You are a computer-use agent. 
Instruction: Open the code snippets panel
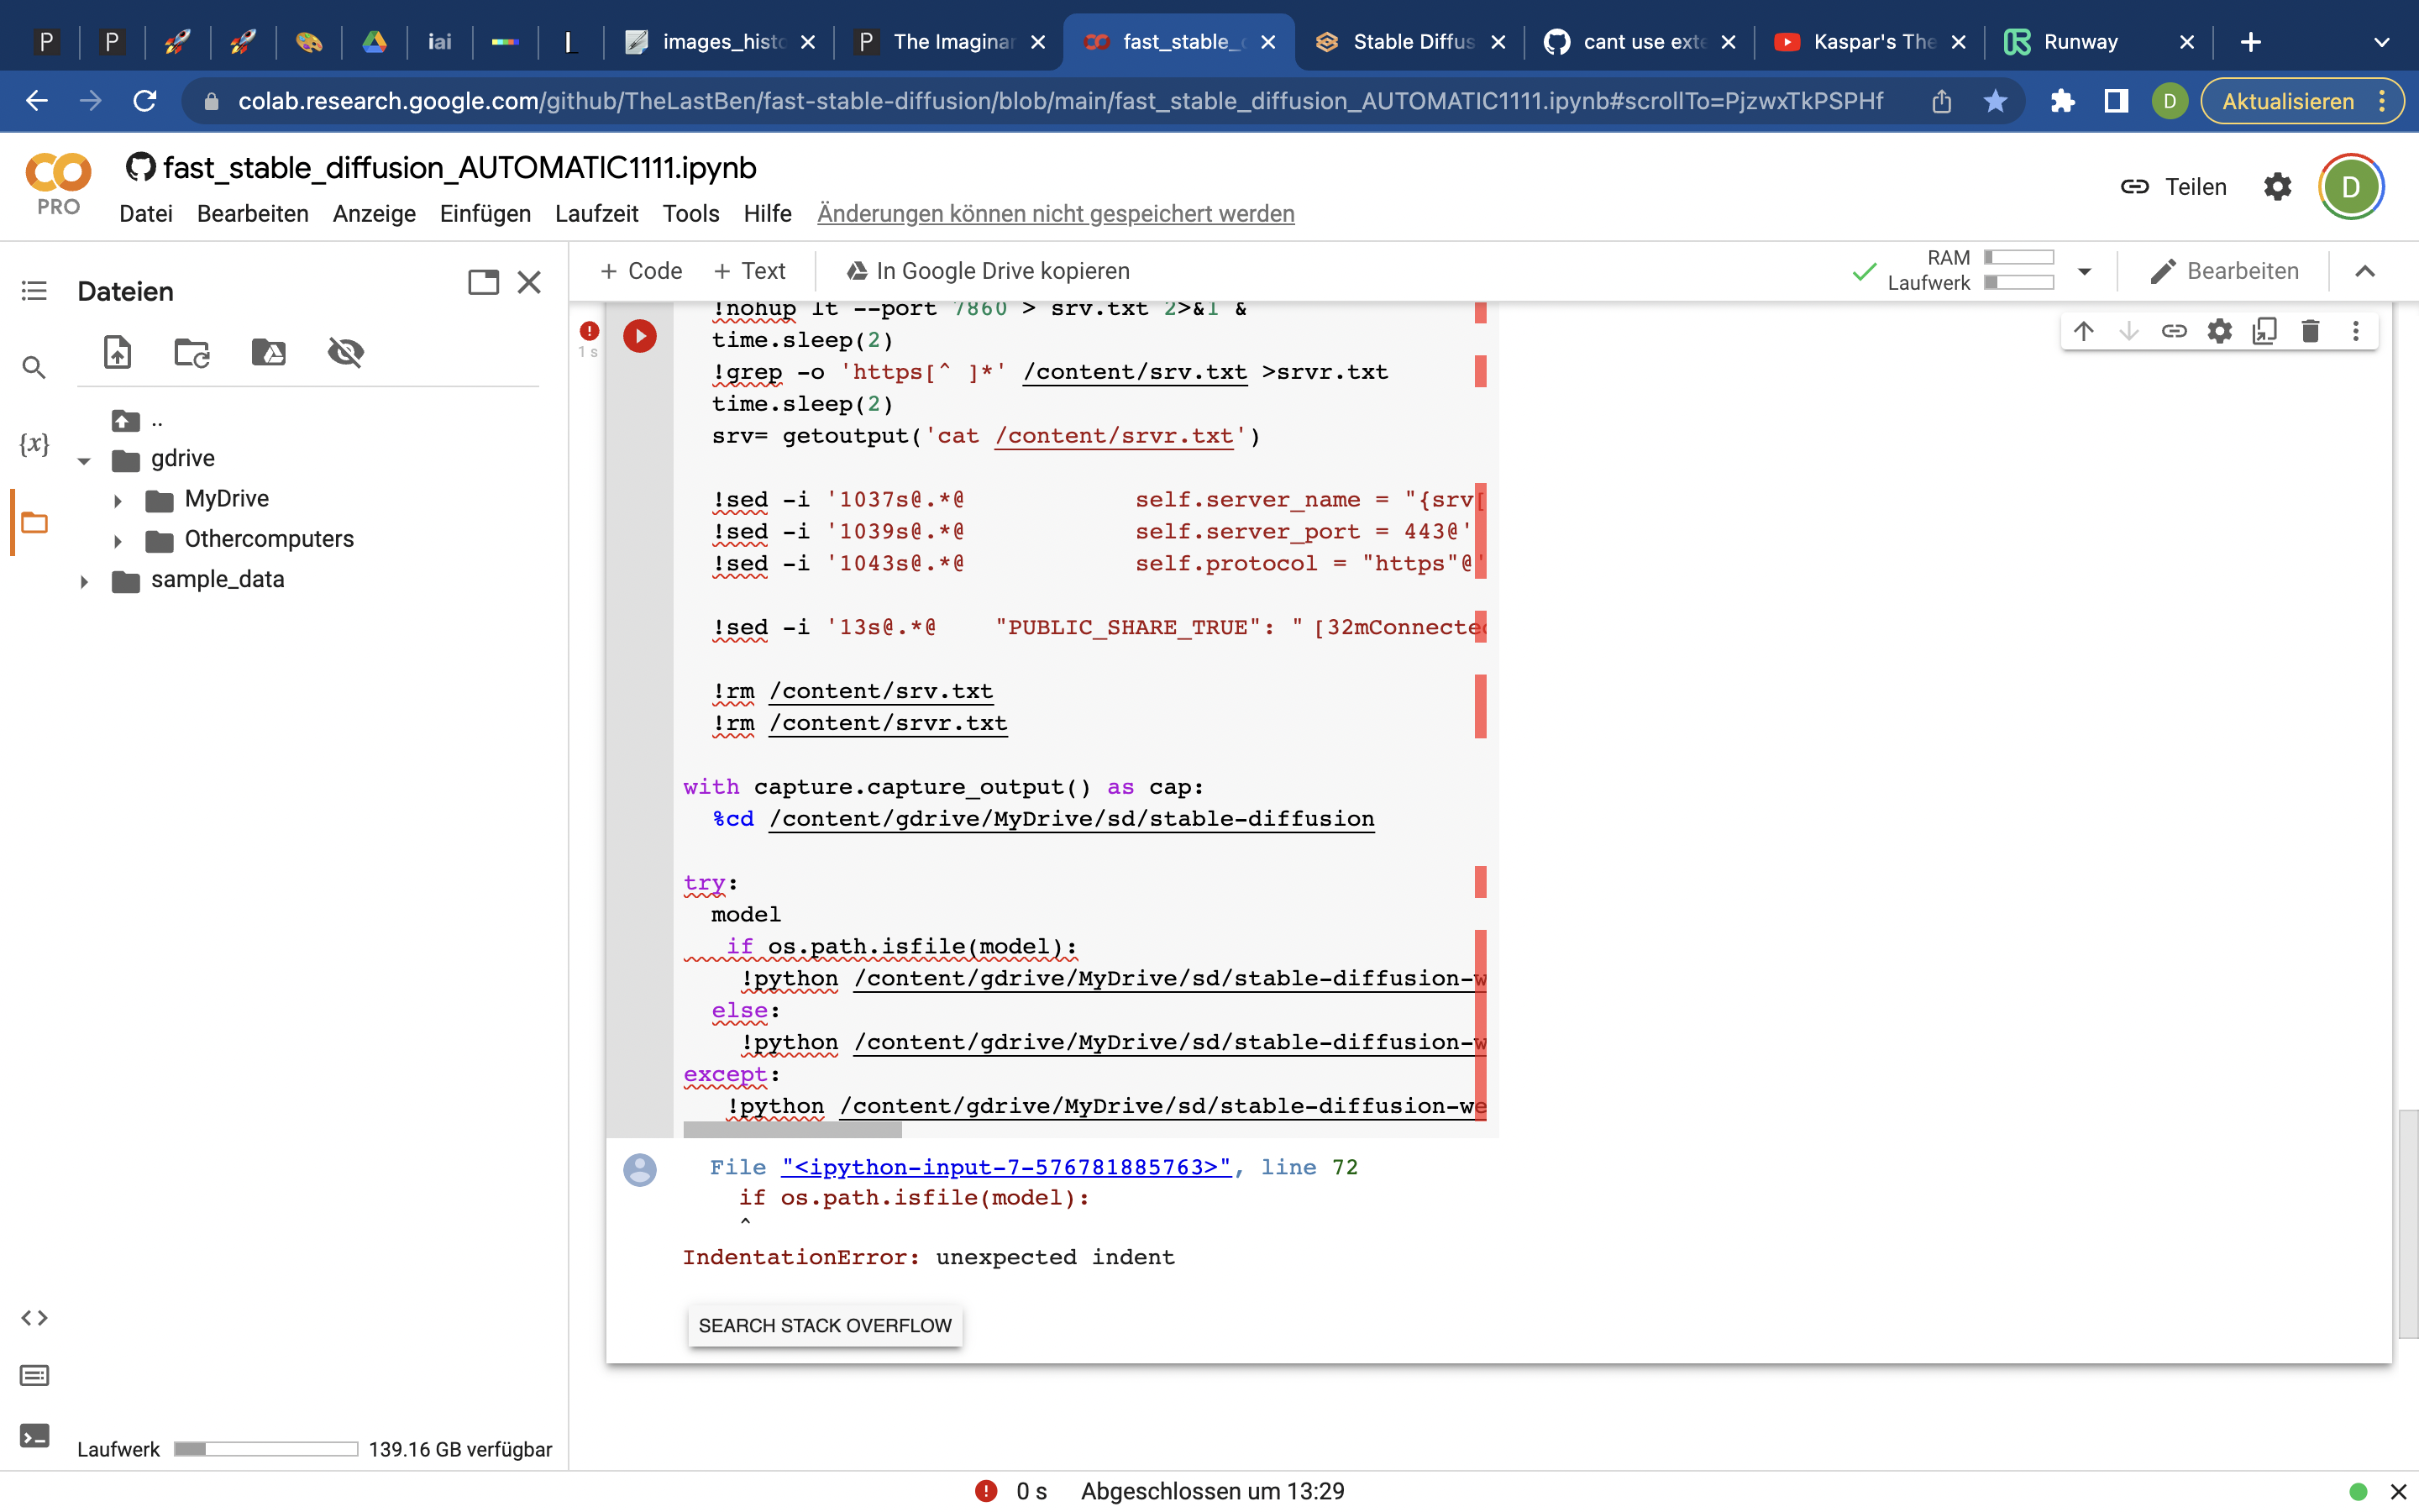point(34,1317)
